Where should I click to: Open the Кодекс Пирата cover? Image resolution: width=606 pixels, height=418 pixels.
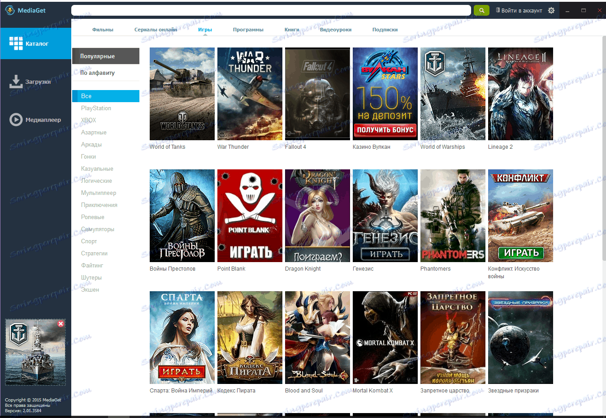pyautogui.click(x=250, y=337)
